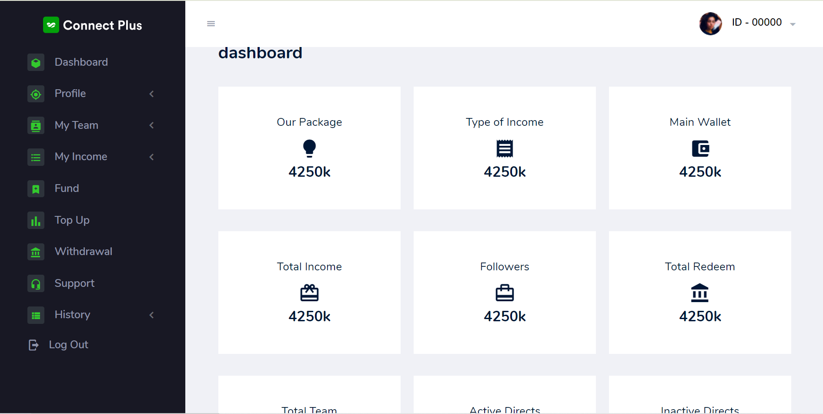Select Withdrawal from the sidebar menu
This screenshot has width=823, height=414.
point(84,252)
